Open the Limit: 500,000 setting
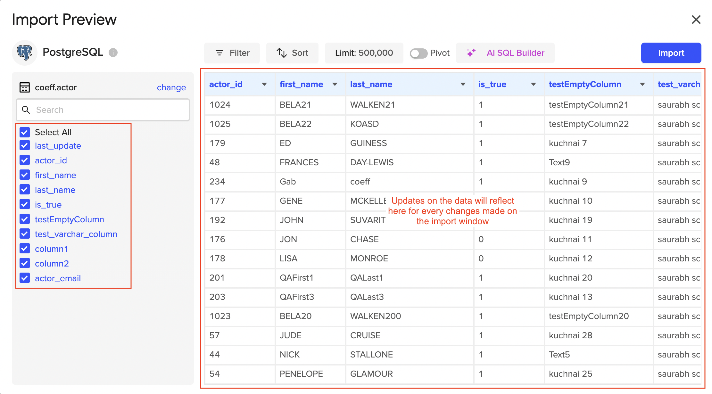Image resolution: width=712 pixels, height=394 pixels. click(x=364, y=53)
